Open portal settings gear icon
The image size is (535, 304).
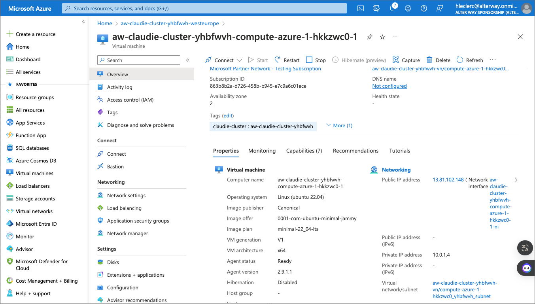tap(408, 8)
